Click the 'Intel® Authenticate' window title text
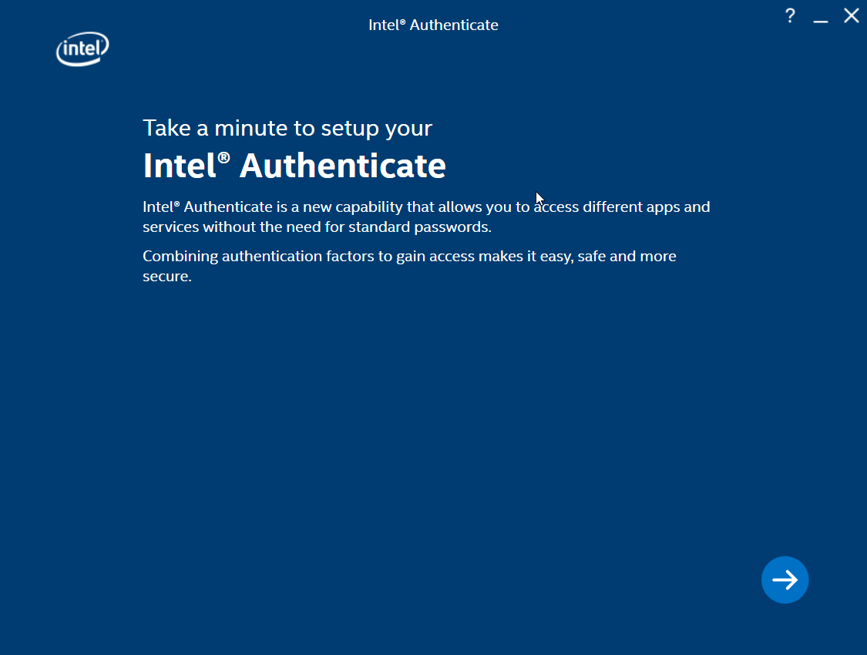The image size is (867, 655). coord(433,25)
